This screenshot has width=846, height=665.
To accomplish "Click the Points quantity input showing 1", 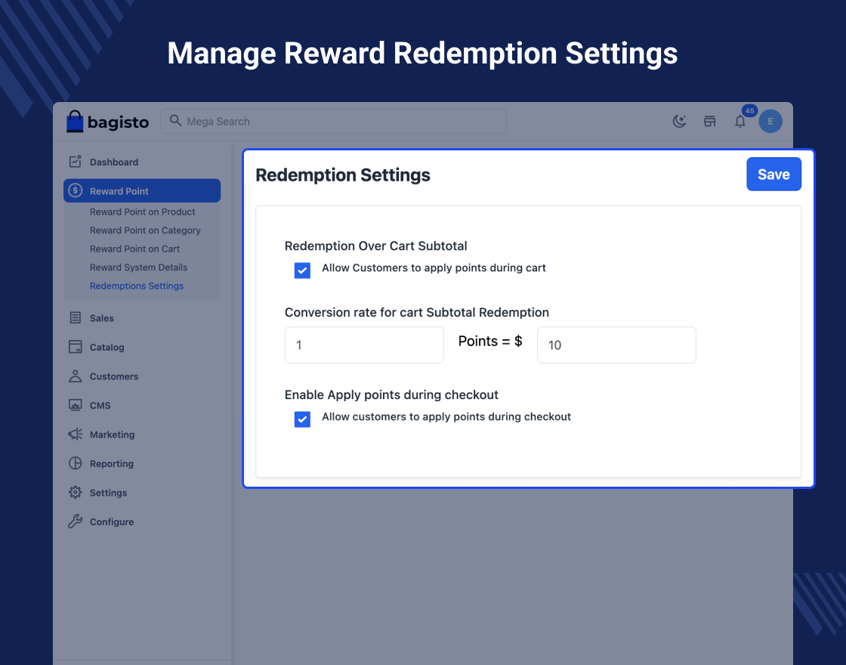I will (x=364, y=345).
